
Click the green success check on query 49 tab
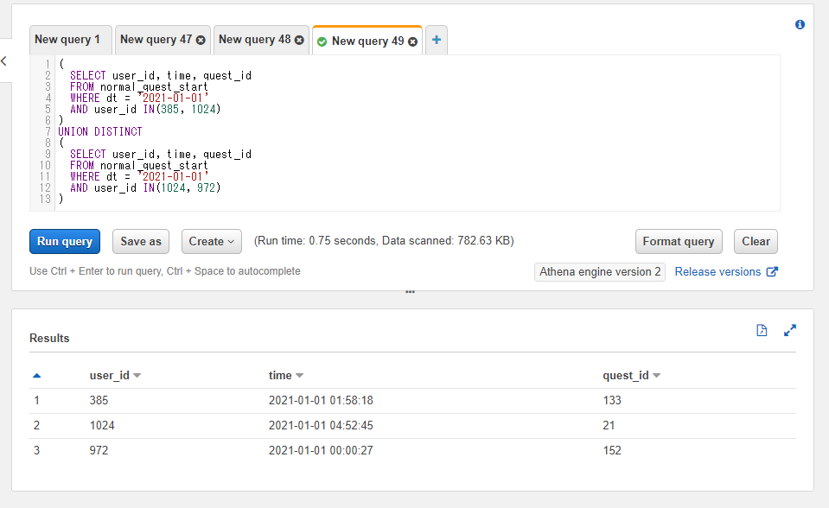point(322,41)
